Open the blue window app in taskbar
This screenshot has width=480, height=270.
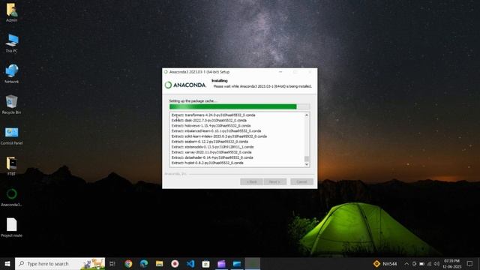(x=237, y=263)
